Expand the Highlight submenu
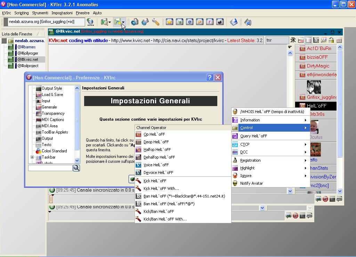356x257 pixels. coord(270,168)
